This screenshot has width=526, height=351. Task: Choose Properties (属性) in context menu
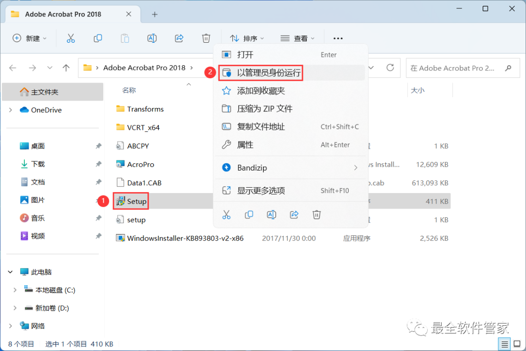(290, 145)
